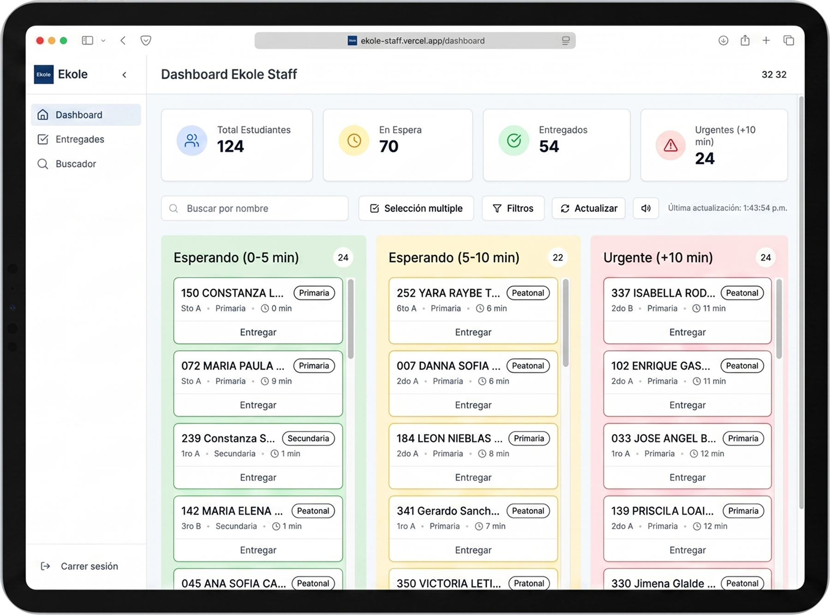
Task: Click the Buscador magnifier icon in sidebar
Action: (x=43, y=164)
